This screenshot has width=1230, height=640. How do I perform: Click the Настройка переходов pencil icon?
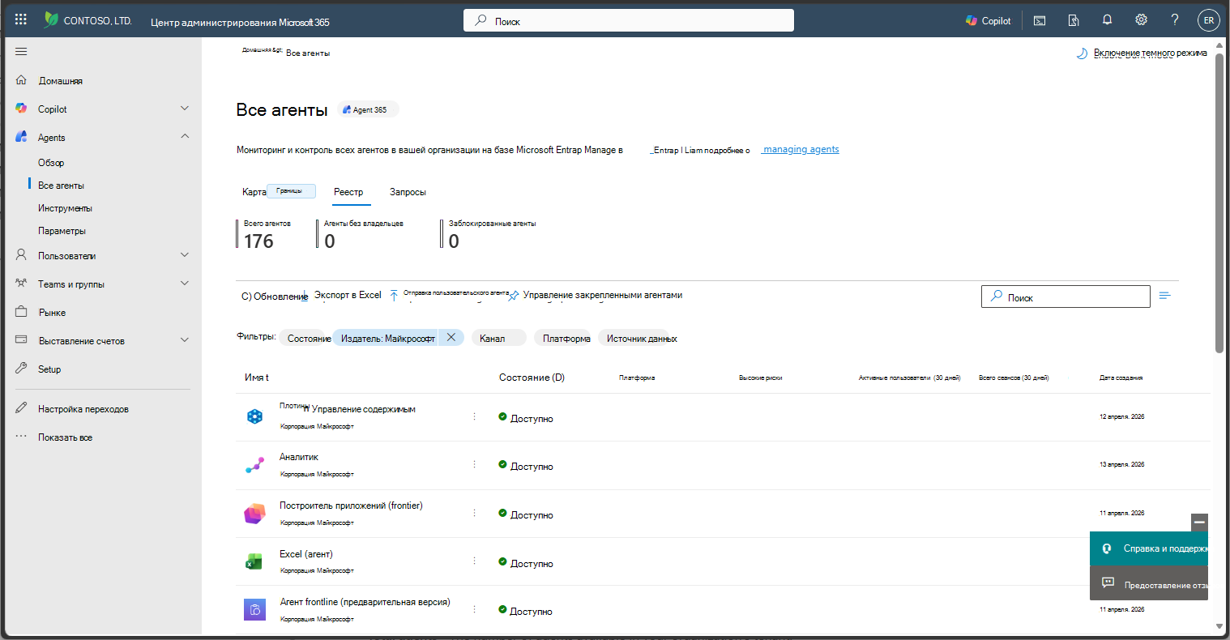coord(21,408)
